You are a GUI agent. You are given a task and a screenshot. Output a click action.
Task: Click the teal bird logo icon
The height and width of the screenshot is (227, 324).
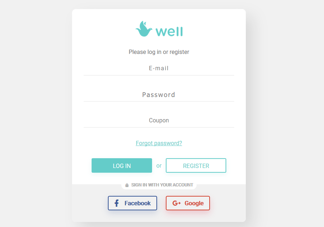[x=144, y=29]
